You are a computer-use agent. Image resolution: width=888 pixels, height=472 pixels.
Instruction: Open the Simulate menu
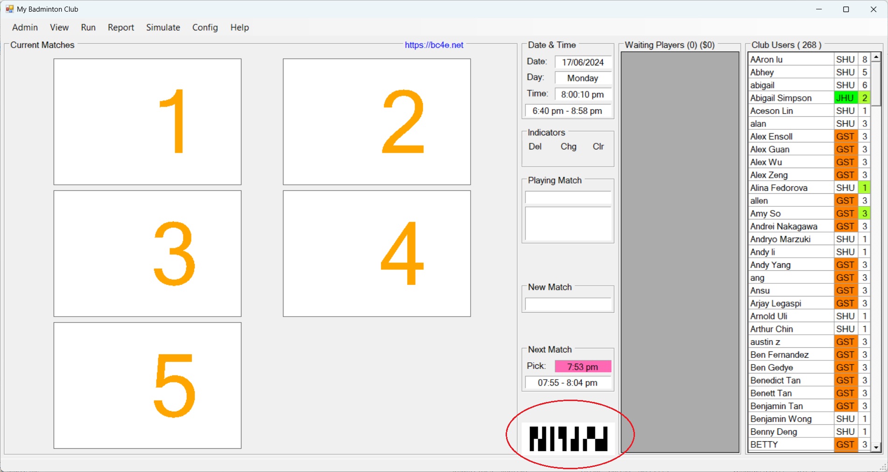(x=163, y=28)
